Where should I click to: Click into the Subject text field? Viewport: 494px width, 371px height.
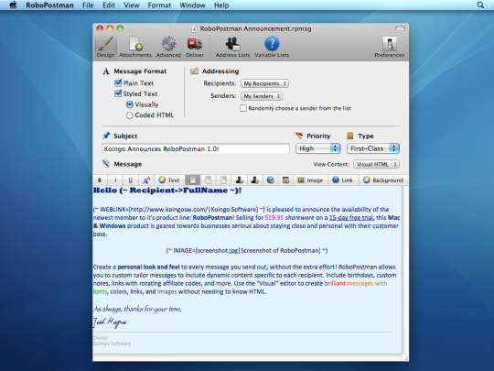pos(196,149)
